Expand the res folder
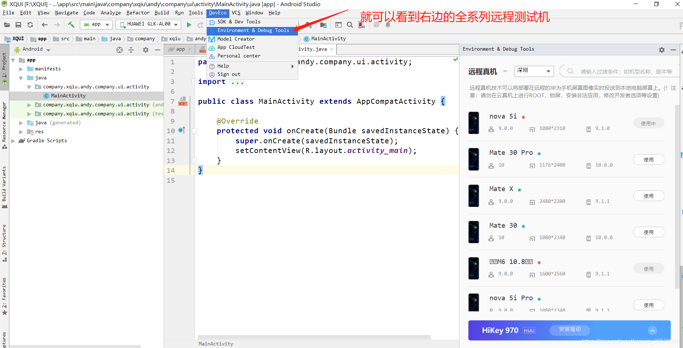 click(21, 132)
